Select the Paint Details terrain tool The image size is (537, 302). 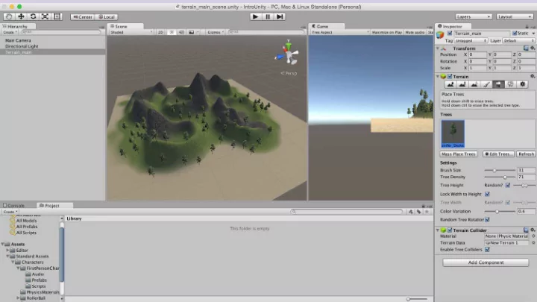coord(510,84)
